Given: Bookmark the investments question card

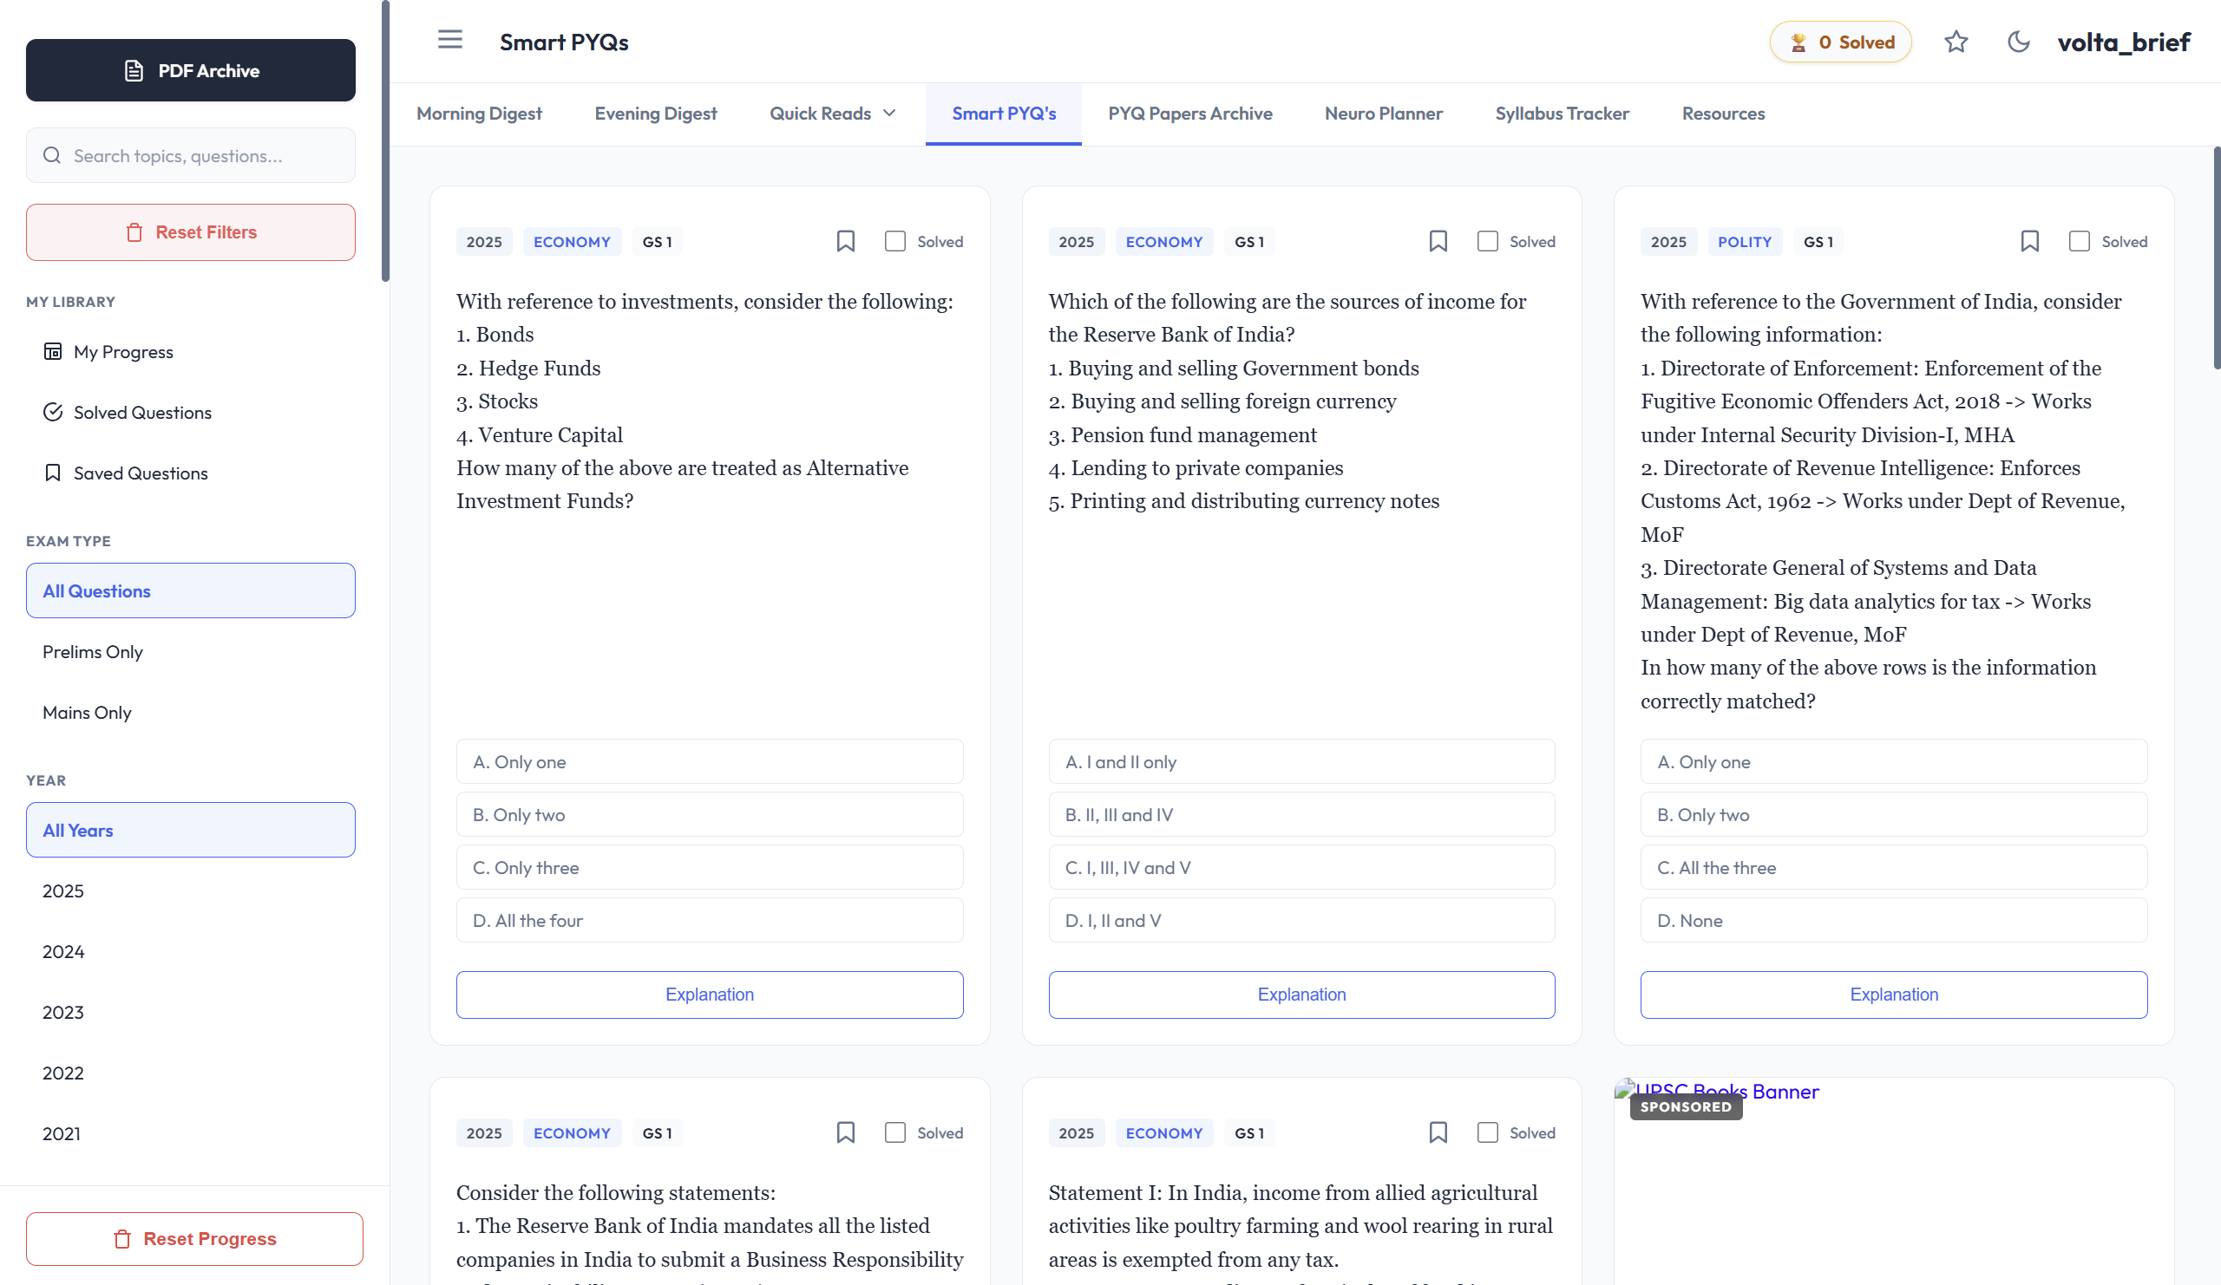Looking at the screenshot, I should click(845, 240).
